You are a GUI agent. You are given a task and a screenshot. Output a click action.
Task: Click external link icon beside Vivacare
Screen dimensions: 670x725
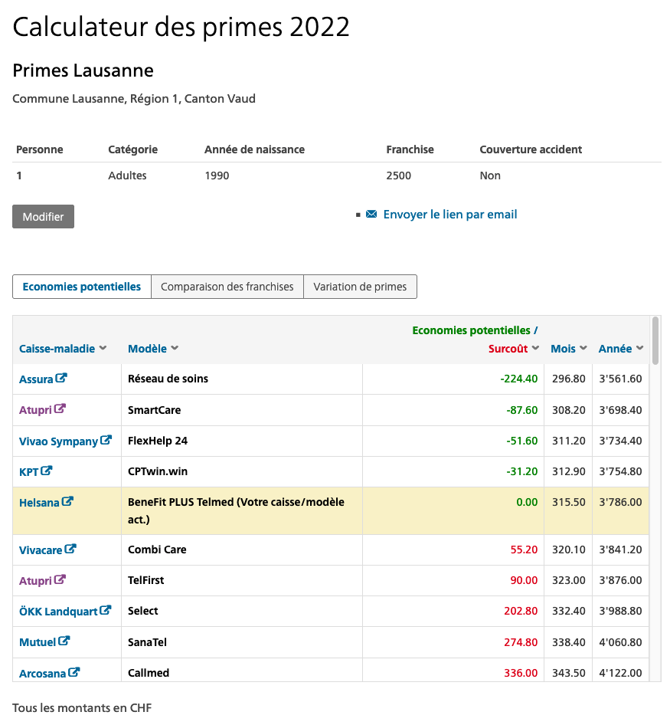pos(70,549)
